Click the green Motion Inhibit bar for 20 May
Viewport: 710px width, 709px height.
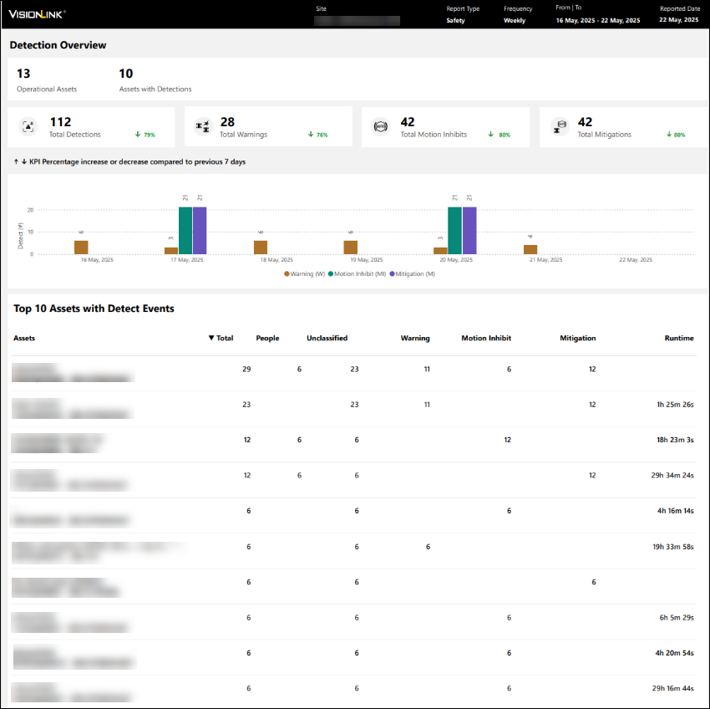pos(454,231)
